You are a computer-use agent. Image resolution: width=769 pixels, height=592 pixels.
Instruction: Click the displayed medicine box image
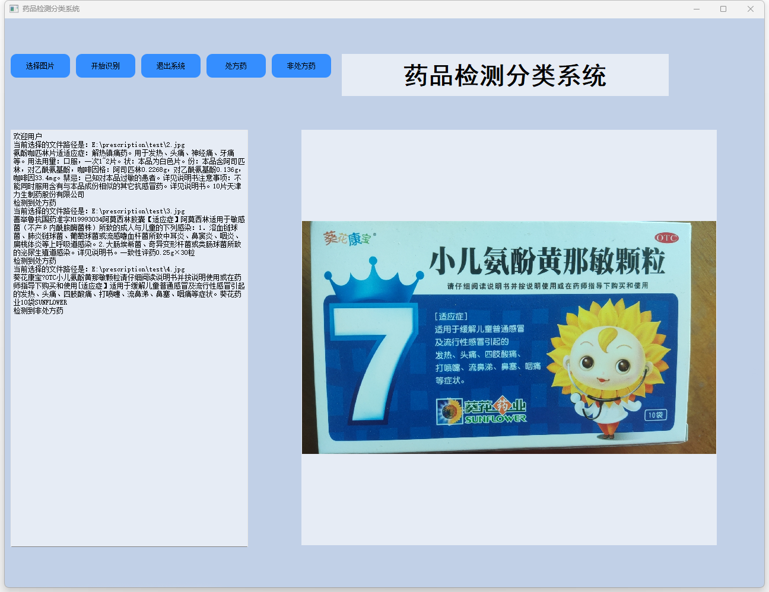point(509,337)
